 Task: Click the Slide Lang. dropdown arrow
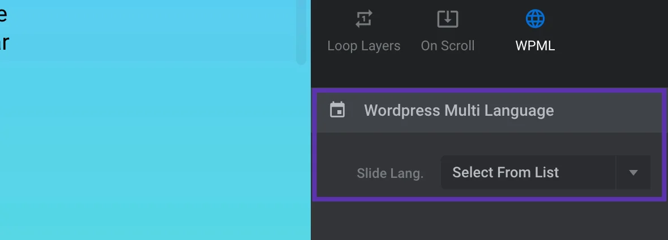point(633,172)
